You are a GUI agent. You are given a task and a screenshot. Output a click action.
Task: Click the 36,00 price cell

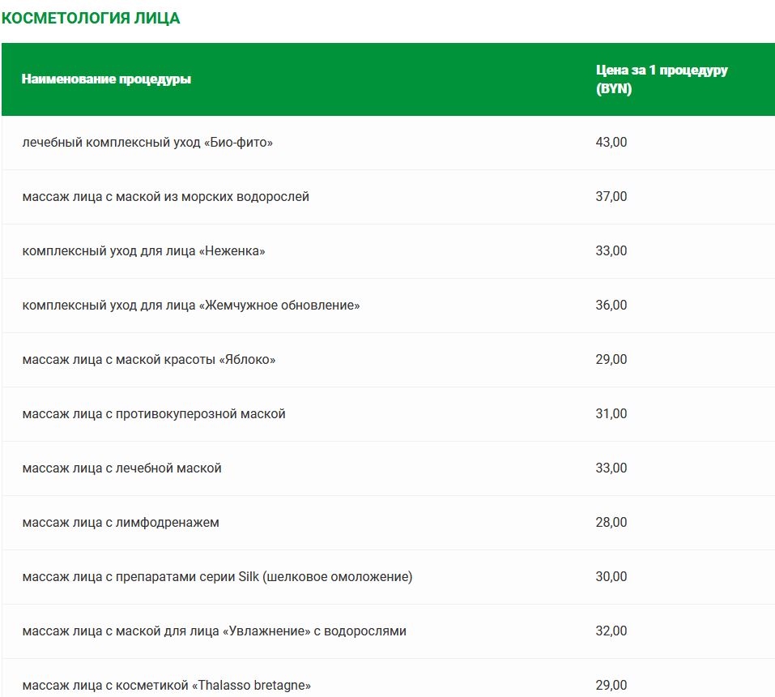click(611, 306)
